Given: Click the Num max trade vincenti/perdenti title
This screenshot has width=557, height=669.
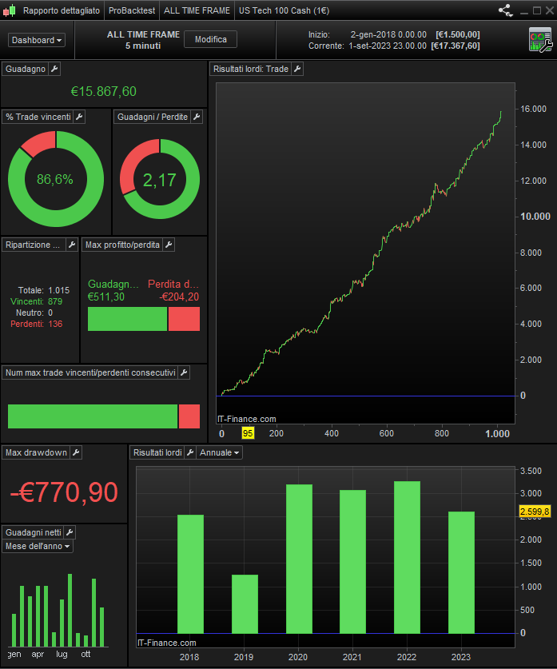Looking at the screenshot, I should 90,373.
